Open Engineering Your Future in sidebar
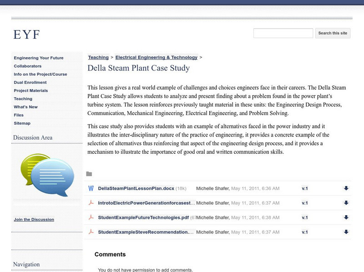This screenshot has height=272, width=364. 39,58
